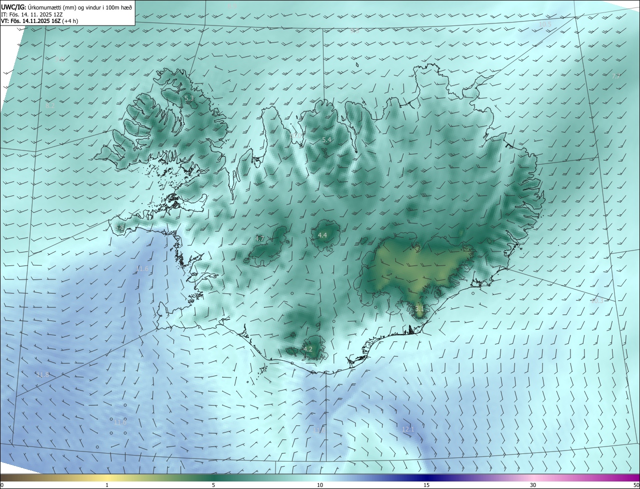Click the 30 tick on the colour scale

tap(533, 485)
